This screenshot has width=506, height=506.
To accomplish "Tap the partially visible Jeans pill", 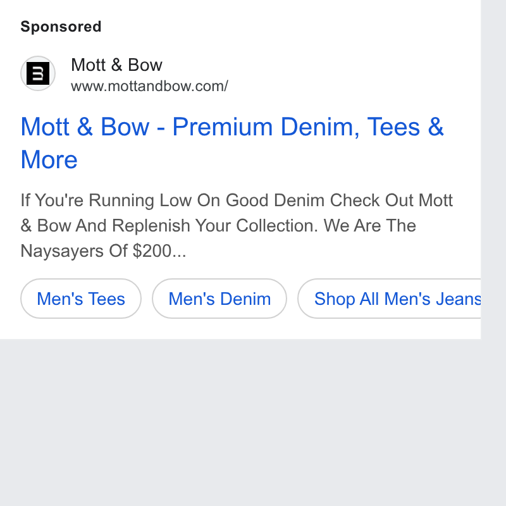I will (389, 299).
